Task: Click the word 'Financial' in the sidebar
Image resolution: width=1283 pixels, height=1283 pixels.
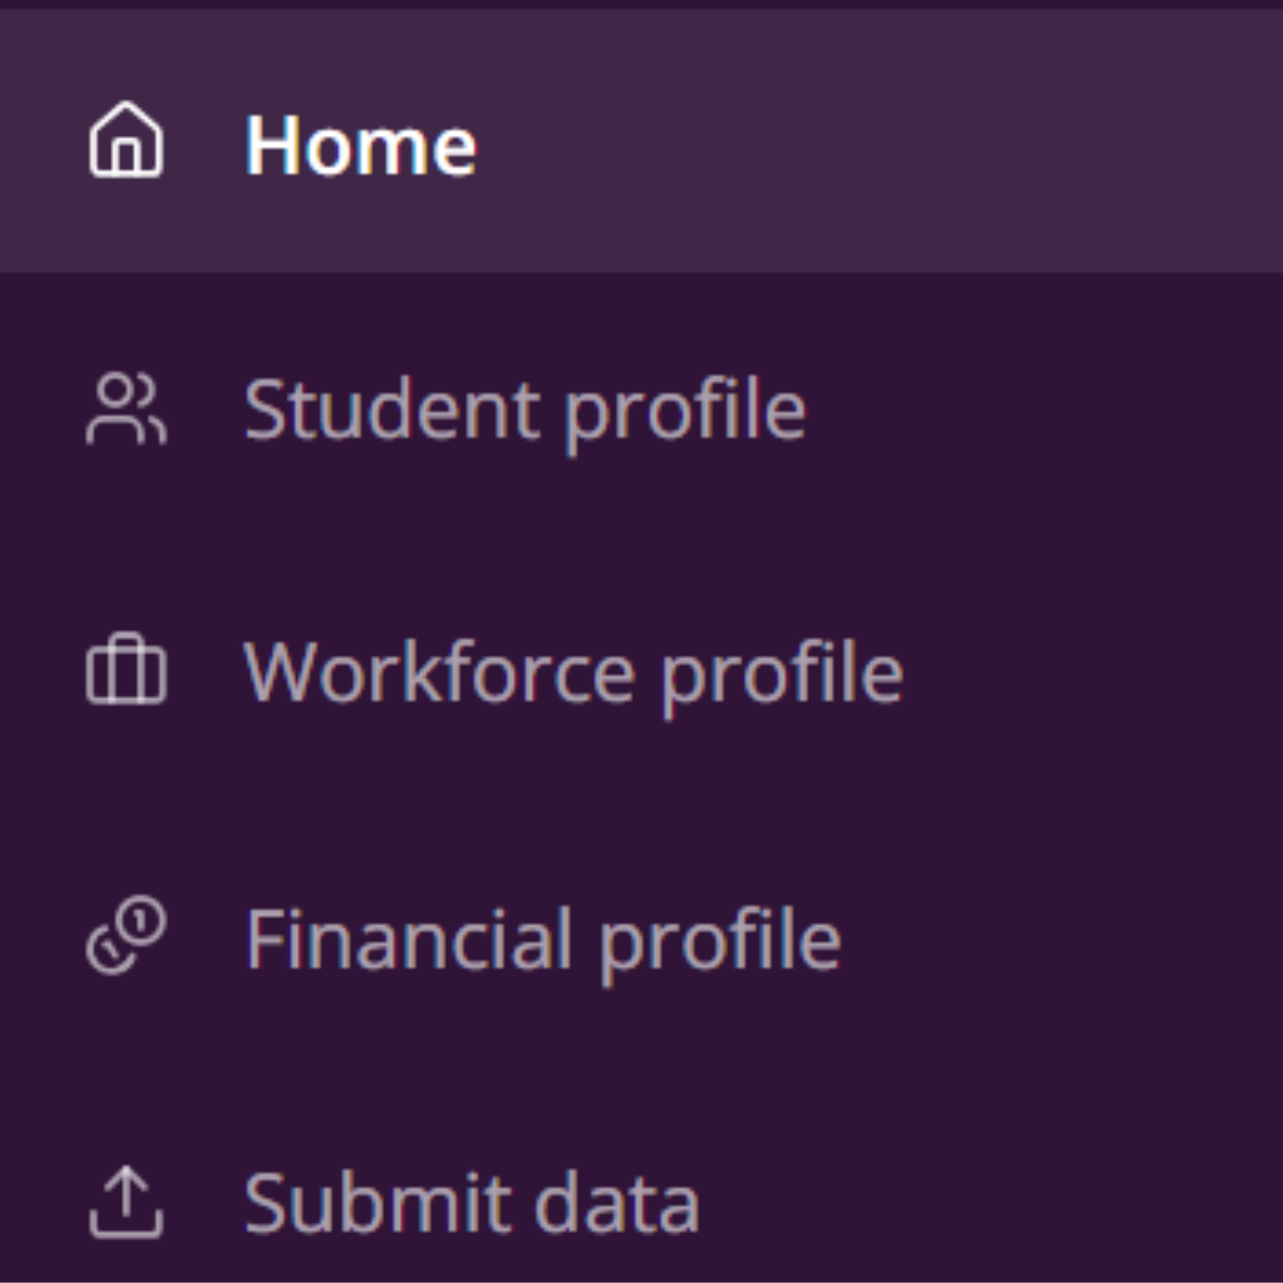Action: [x=409, y=939]
